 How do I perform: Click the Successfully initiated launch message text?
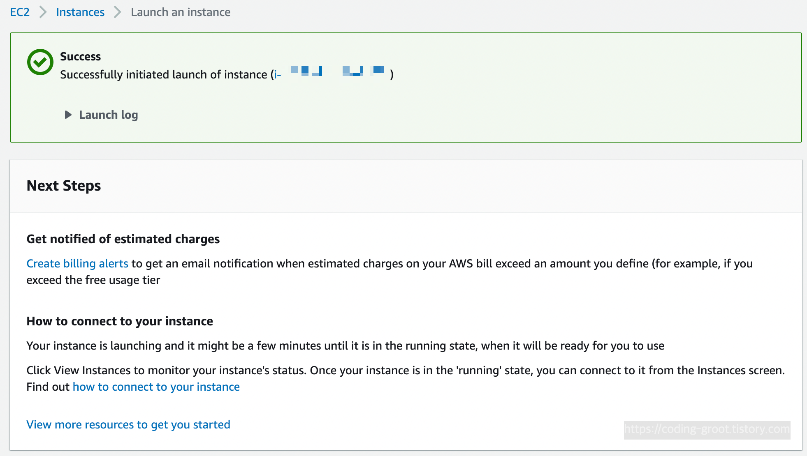[x=165, y=74]
